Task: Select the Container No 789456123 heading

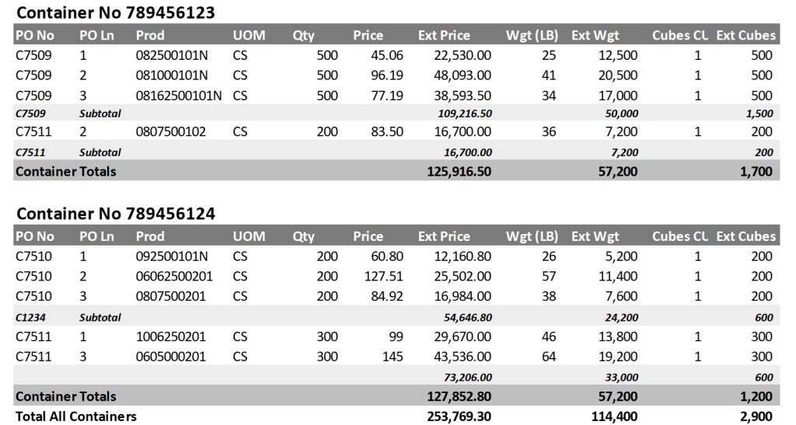Action: click(x=116, y=12)
